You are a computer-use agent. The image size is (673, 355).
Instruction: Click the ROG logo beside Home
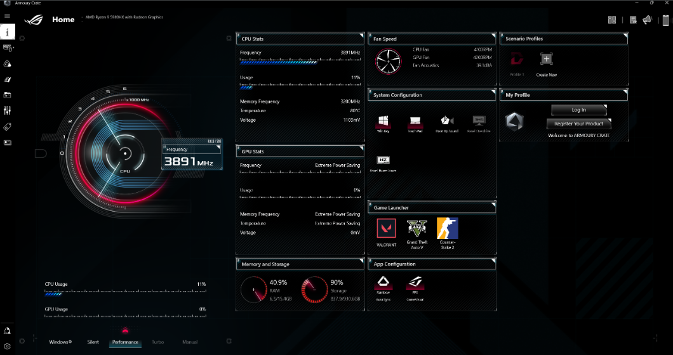pos(34,20)
